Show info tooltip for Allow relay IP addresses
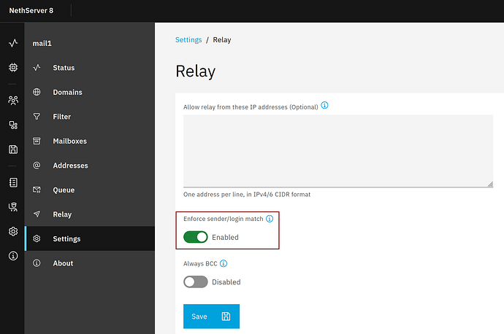This screenshot has height=334, width=504. click(324, 106)
